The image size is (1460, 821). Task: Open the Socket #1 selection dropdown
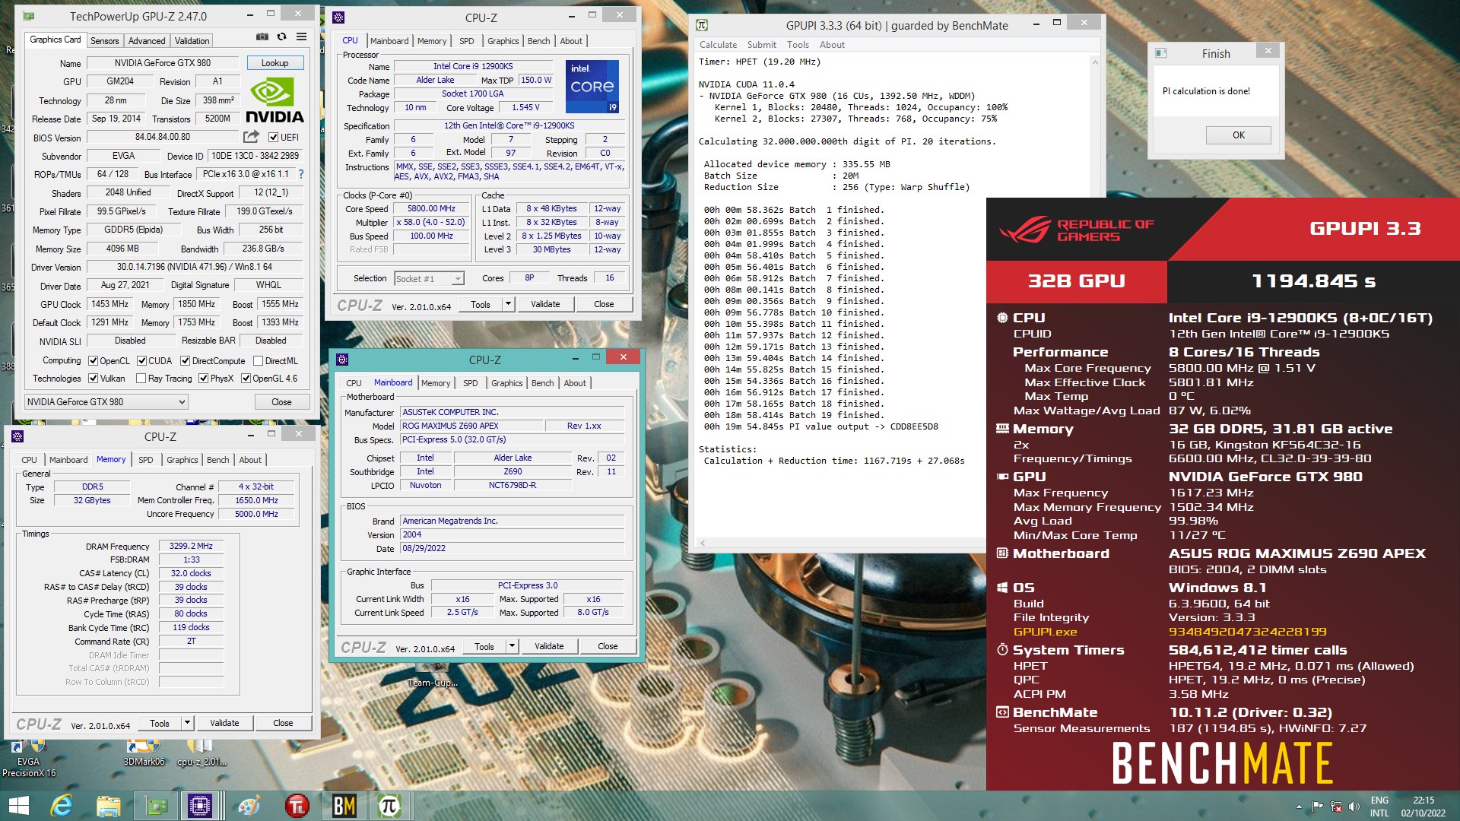click(x=429, y=279)
